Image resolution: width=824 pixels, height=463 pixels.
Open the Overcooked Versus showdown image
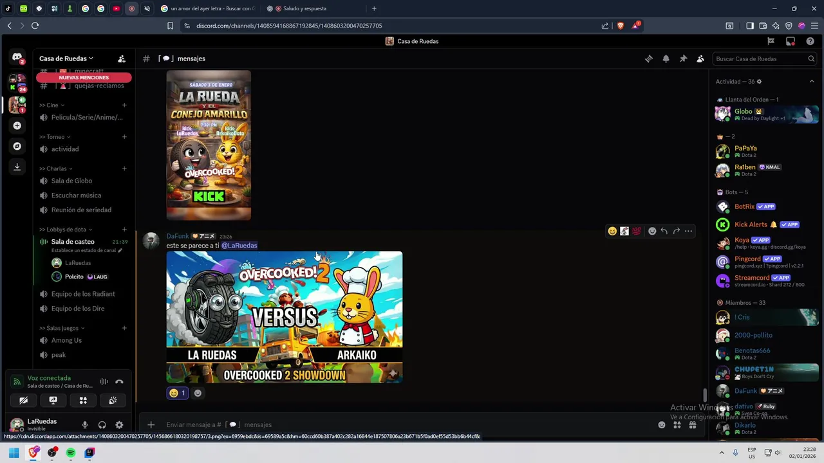point(285,317)
